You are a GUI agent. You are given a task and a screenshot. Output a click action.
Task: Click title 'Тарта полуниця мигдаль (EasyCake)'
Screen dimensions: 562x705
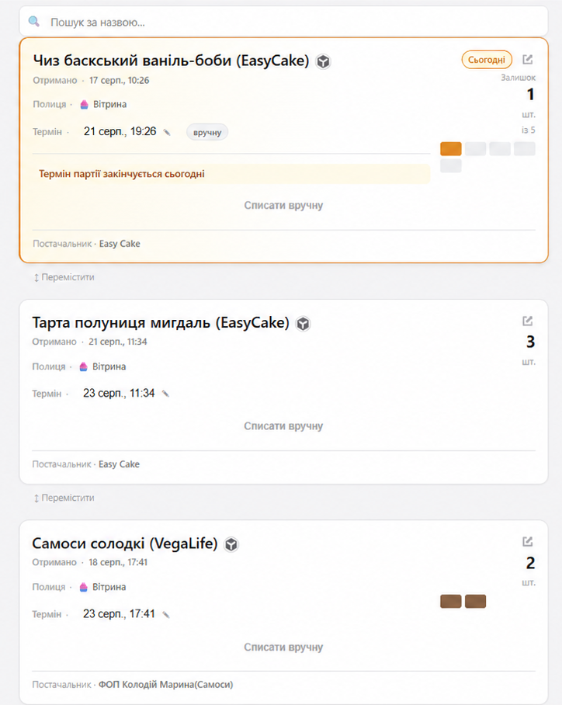tap(161, 322)
